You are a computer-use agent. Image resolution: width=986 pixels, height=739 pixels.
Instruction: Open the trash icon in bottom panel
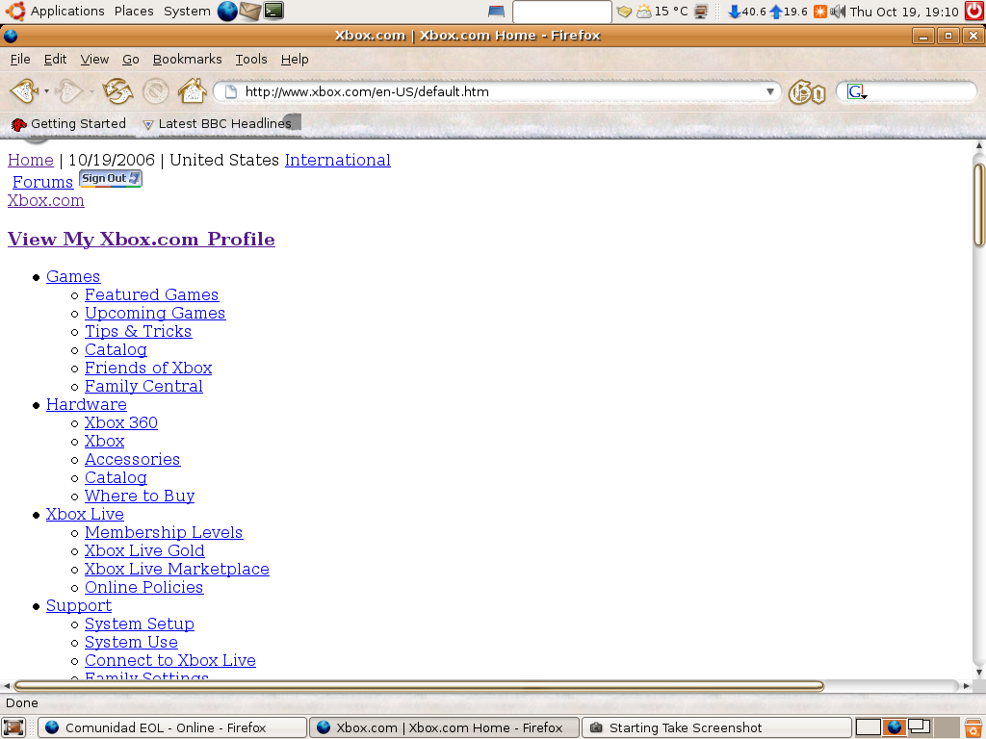coord(974,727)
